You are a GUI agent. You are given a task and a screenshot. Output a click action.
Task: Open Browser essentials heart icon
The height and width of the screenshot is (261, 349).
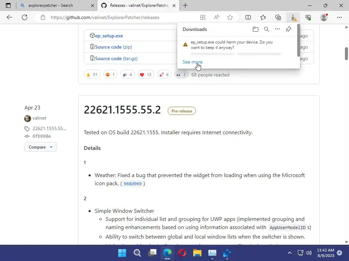tap(308, 17)
